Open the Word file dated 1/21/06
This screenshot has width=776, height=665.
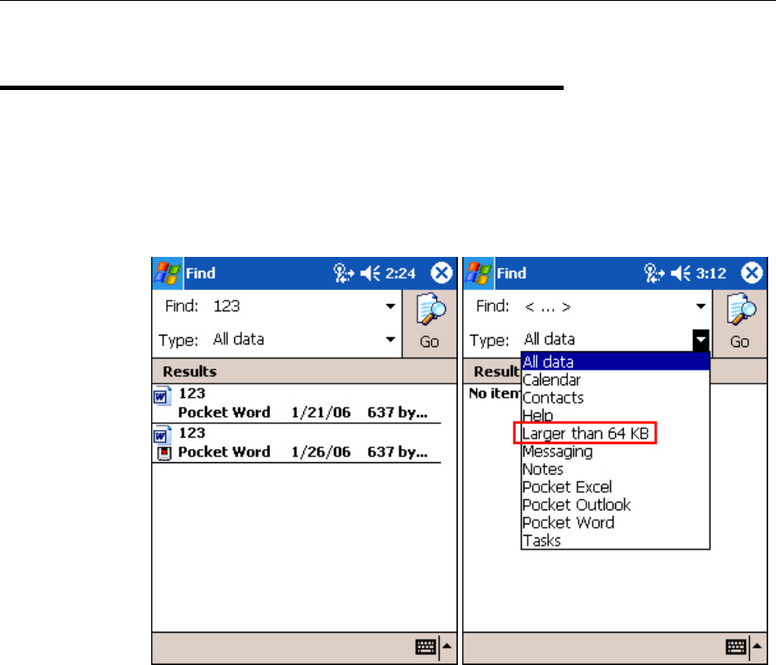(x=296, y=403)
